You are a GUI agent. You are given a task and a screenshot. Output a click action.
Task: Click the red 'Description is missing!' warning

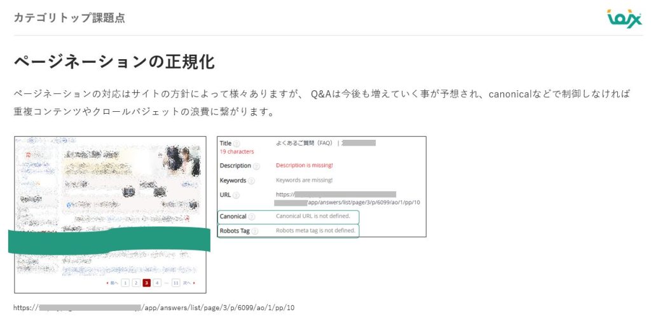pos(304,165)
